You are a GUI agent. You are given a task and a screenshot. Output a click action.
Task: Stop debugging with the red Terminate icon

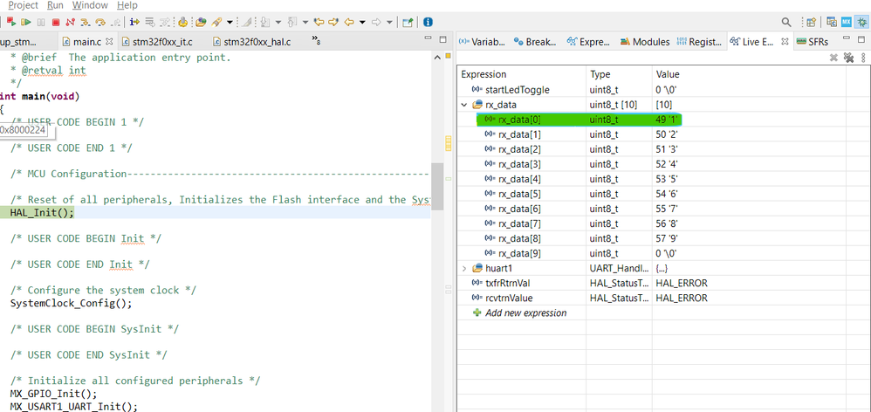pyautogui.click(x=56, y=22)
